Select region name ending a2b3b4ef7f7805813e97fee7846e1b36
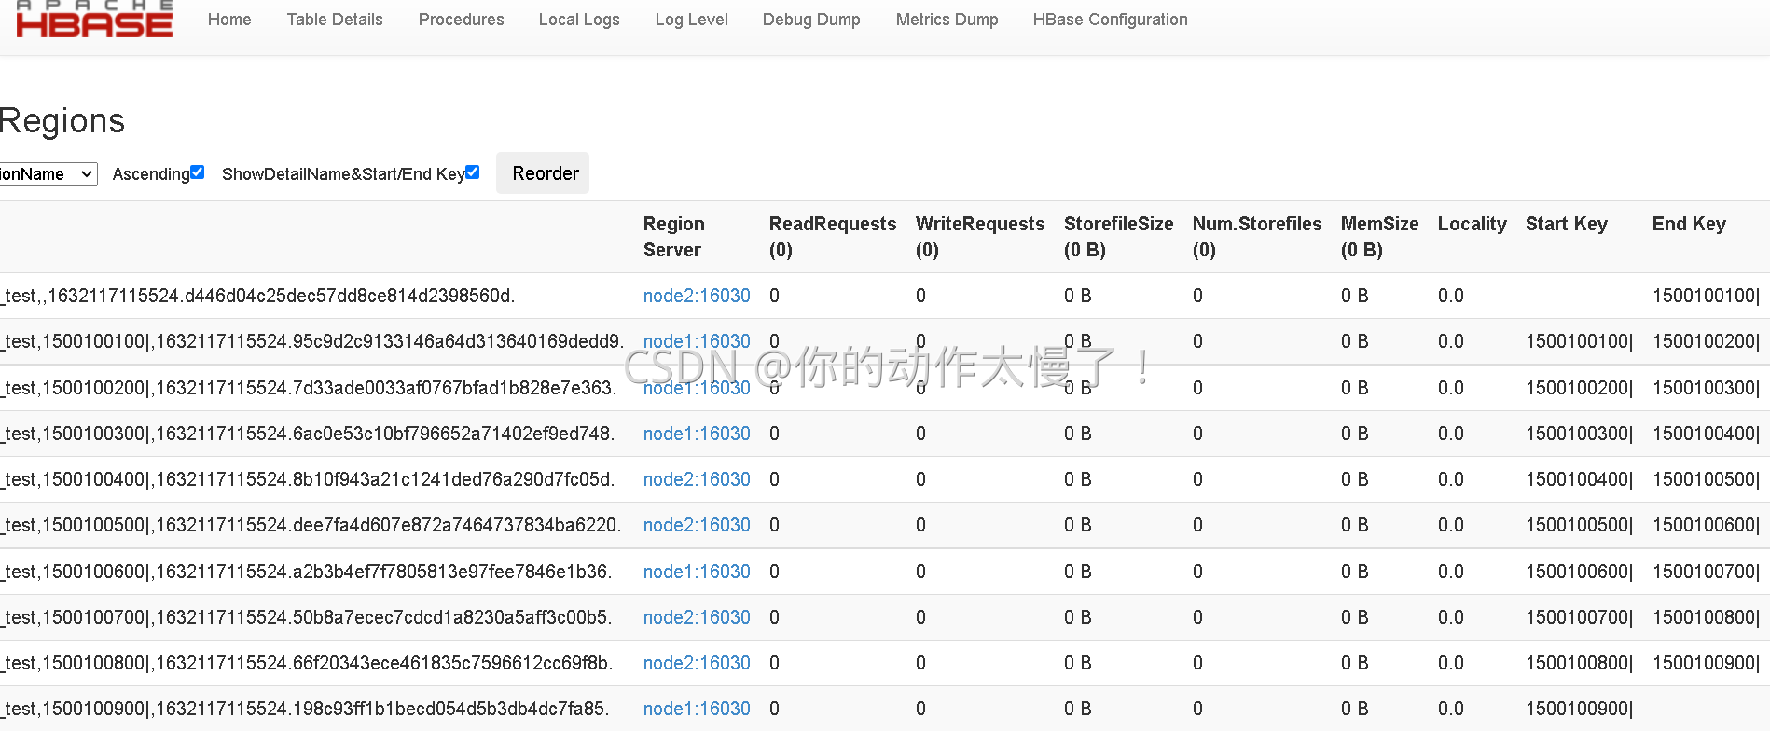 pyautogui.click(x=306, y=572)
